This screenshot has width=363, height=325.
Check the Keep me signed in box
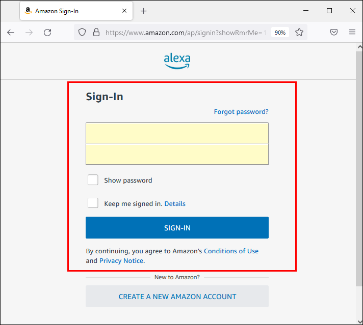tap(93, 203)
